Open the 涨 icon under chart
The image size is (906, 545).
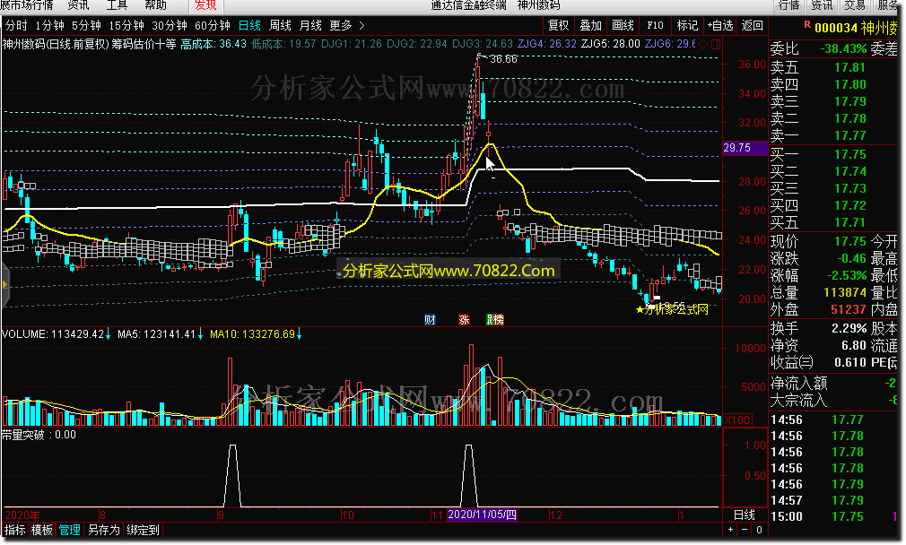tap(464, 320)
